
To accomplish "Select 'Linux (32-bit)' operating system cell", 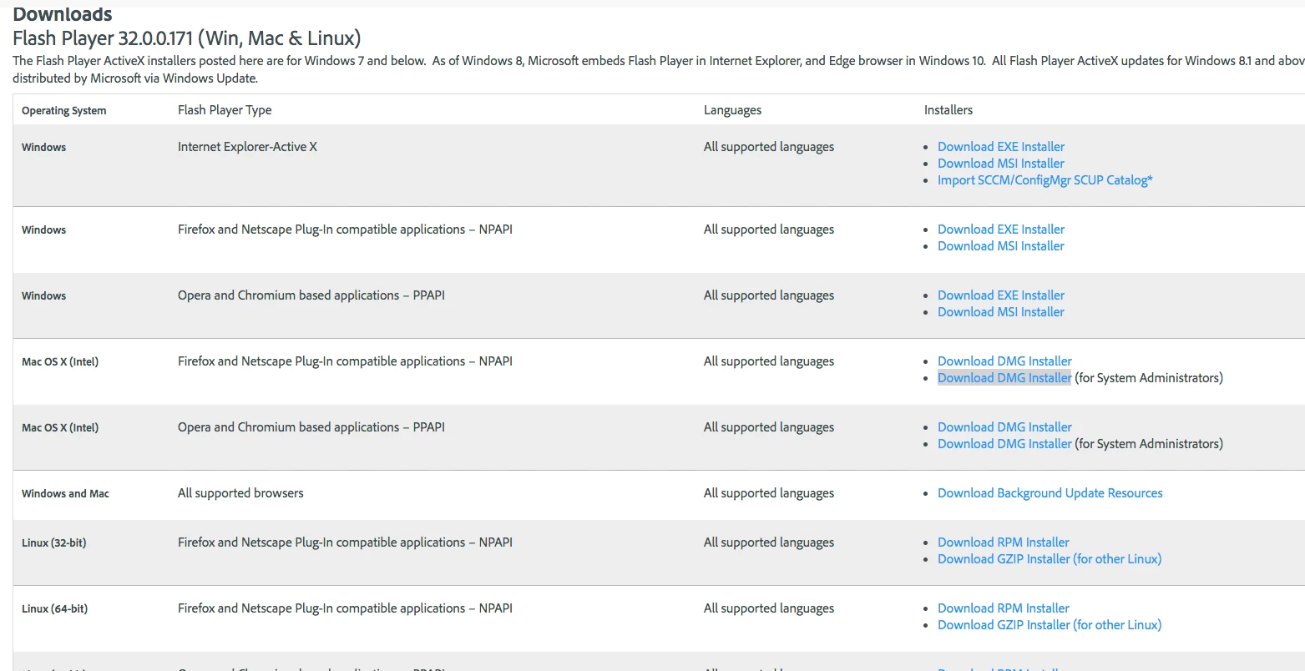I will coord(54,543).
